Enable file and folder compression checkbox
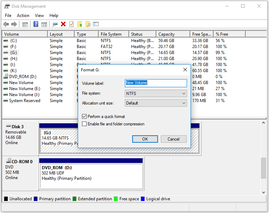The height and width of the screenshot is (213, 269). click(x=84, y=124)
